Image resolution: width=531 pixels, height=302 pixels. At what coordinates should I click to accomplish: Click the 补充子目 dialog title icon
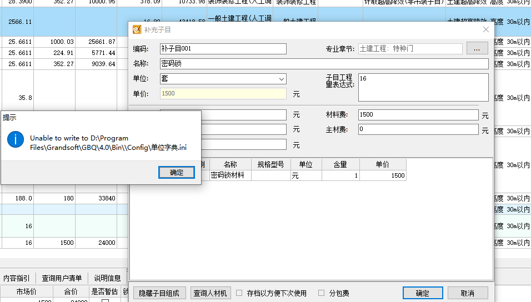(137, 30)
